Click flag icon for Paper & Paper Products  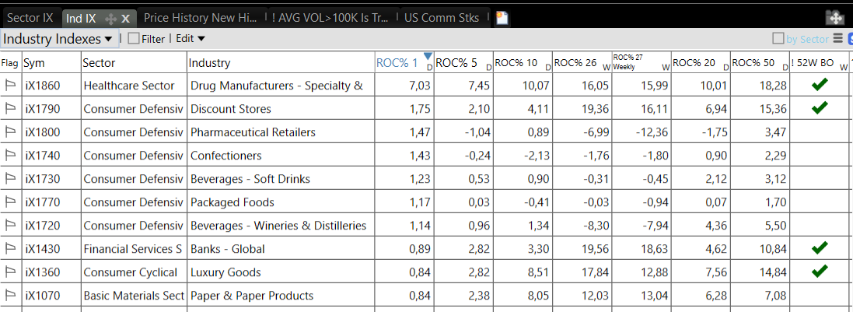coord(11,296)
